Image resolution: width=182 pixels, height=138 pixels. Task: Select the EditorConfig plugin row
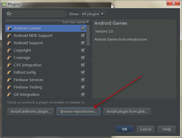point(46,73)
